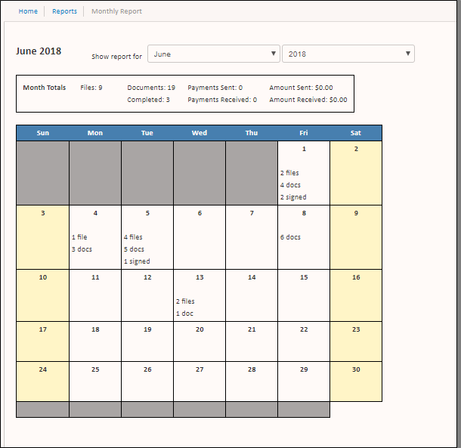Select day 19 on the calendar
Screen dimensions: 461x448
[x=147, y=341]
